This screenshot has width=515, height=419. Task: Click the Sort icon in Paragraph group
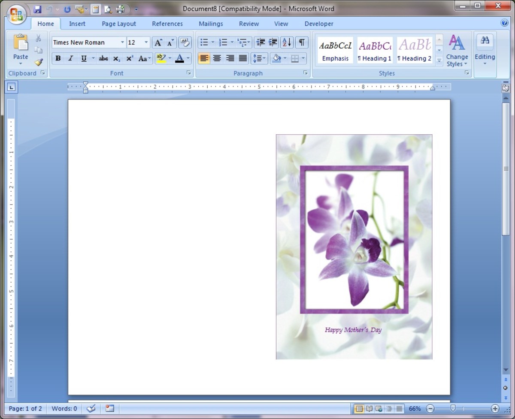[x=287, y=42]
